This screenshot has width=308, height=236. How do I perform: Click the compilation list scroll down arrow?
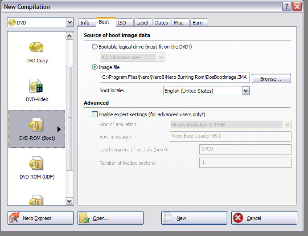pyautogui.click(x=70, y=201)
